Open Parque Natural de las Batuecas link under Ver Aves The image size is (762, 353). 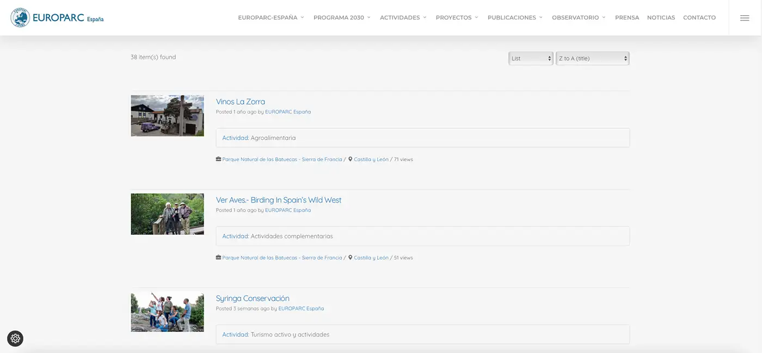point(282,258)
